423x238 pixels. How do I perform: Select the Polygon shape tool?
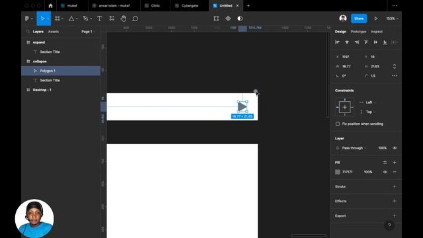tap(71, 19)
